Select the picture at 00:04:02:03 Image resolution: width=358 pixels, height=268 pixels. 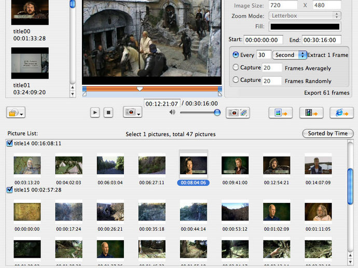tap(68, 166)
